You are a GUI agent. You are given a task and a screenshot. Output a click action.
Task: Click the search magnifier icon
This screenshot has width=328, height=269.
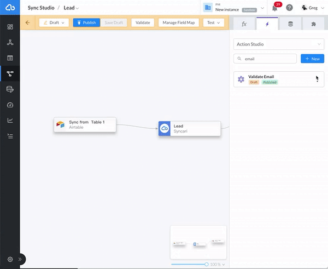239,59
